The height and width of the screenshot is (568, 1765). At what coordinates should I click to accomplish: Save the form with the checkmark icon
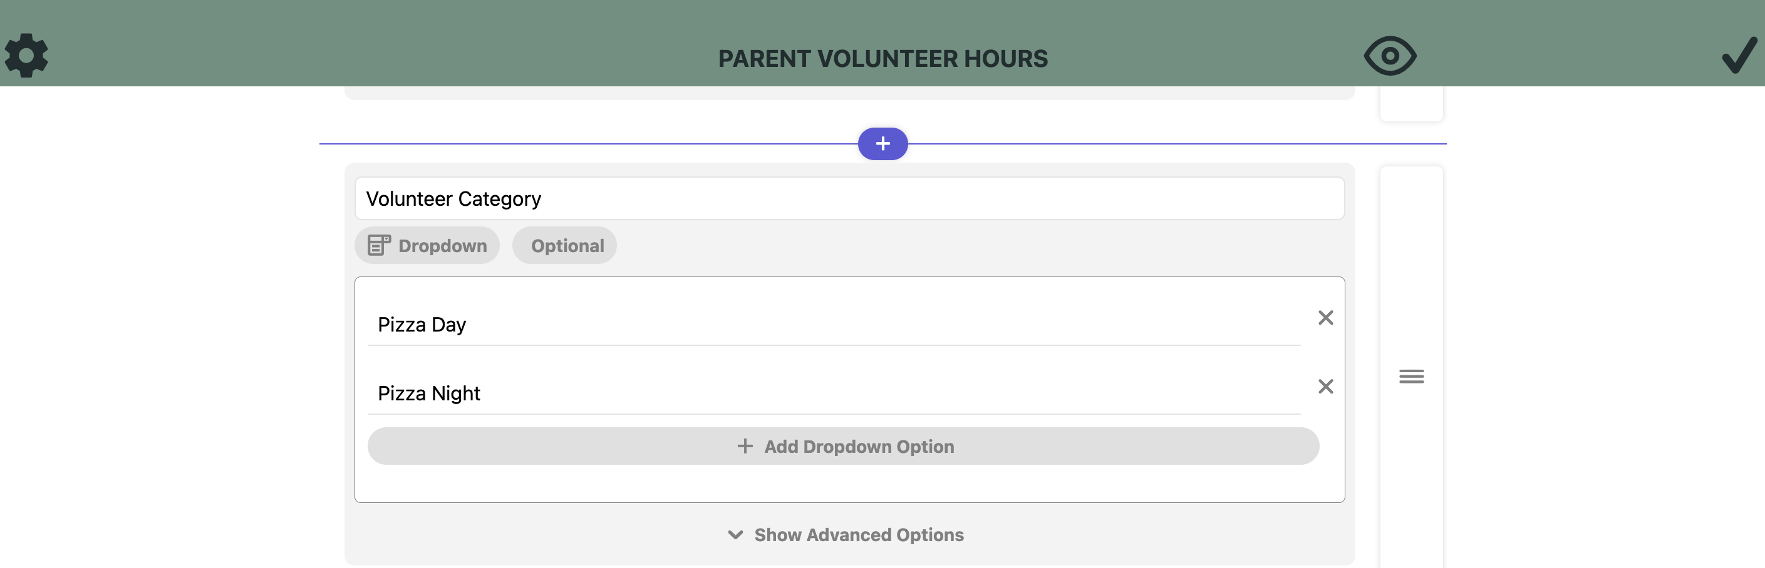point(1739,56)
